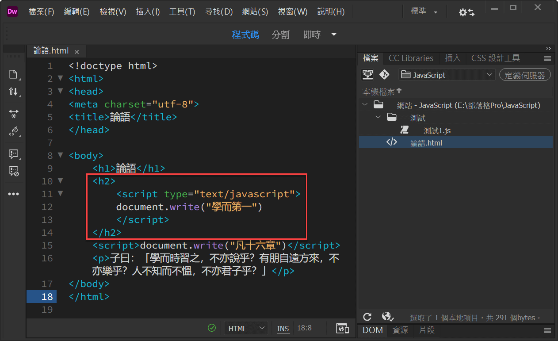Open the 工具(T) menu
The image size is (558, 341).
(x=182, y=12)
